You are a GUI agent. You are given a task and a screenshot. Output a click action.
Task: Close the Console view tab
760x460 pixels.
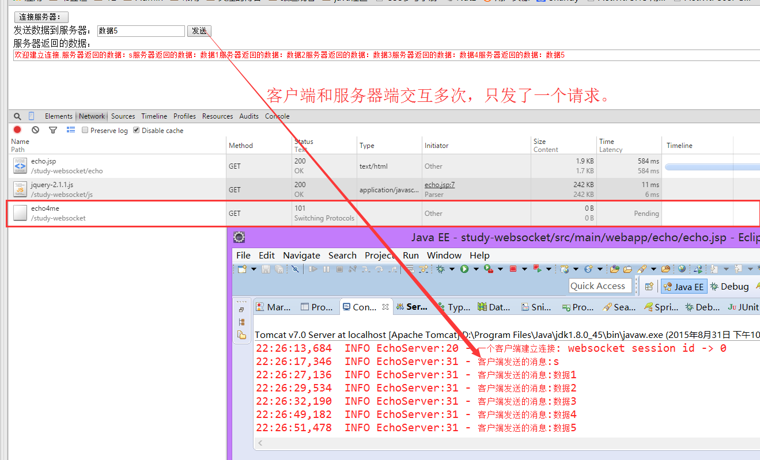(385, 307)
